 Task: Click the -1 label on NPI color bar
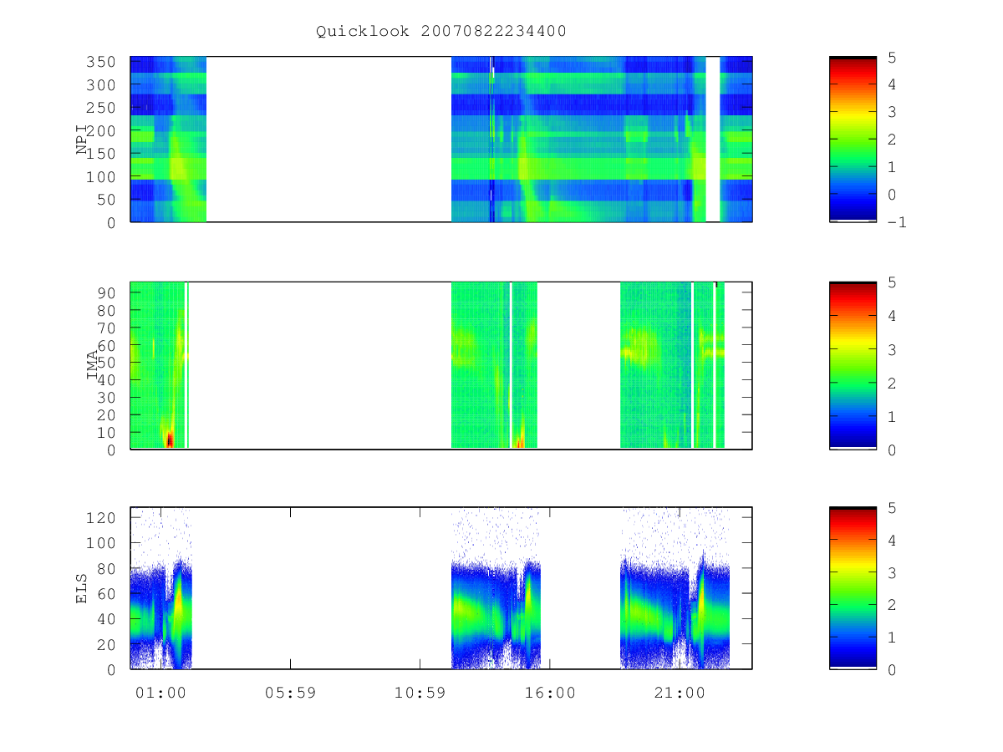pos(898,222)
